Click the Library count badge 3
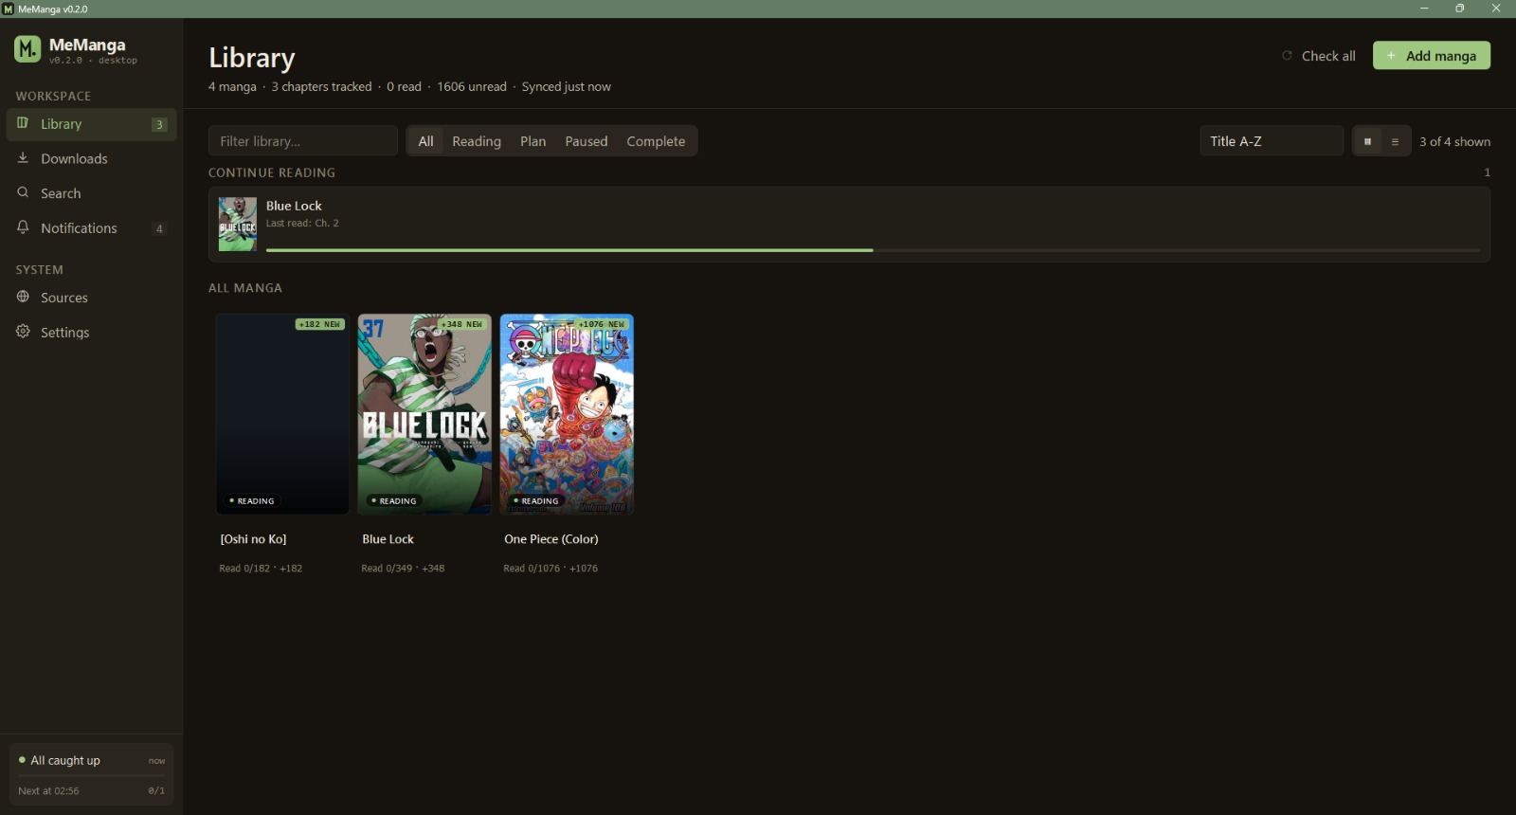 pyautogui.click(x=159, y=124)
